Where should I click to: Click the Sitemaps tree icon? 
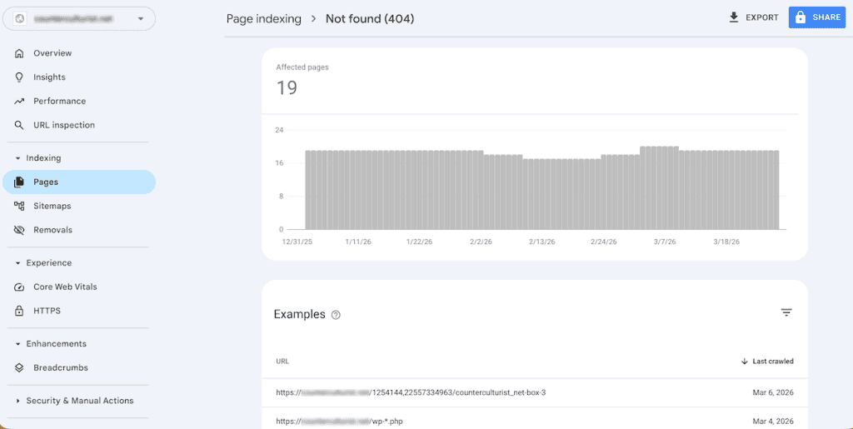point(19,206)
